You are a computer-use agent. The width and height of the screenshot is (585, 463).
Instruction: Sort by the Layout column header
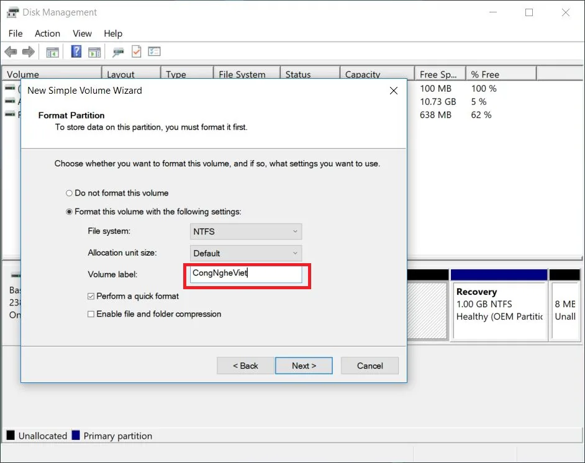click(131, 74)
